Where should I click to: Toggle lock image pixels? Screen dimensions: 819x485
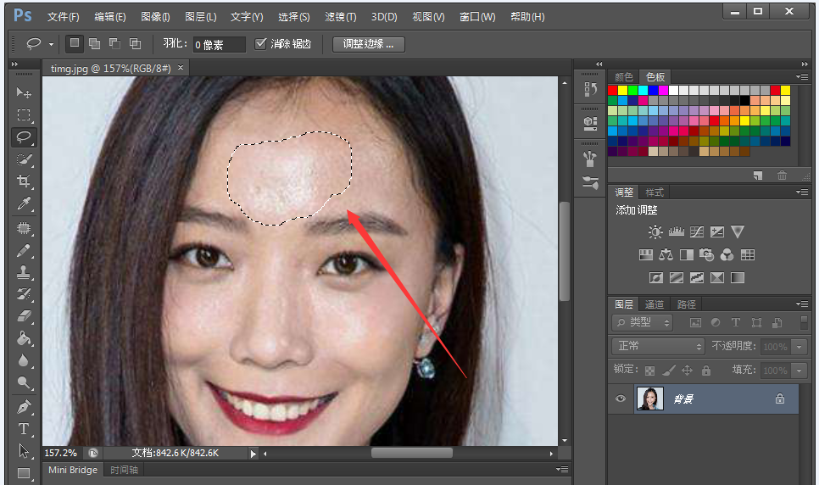pyautogui.click(x=669, y=371)
